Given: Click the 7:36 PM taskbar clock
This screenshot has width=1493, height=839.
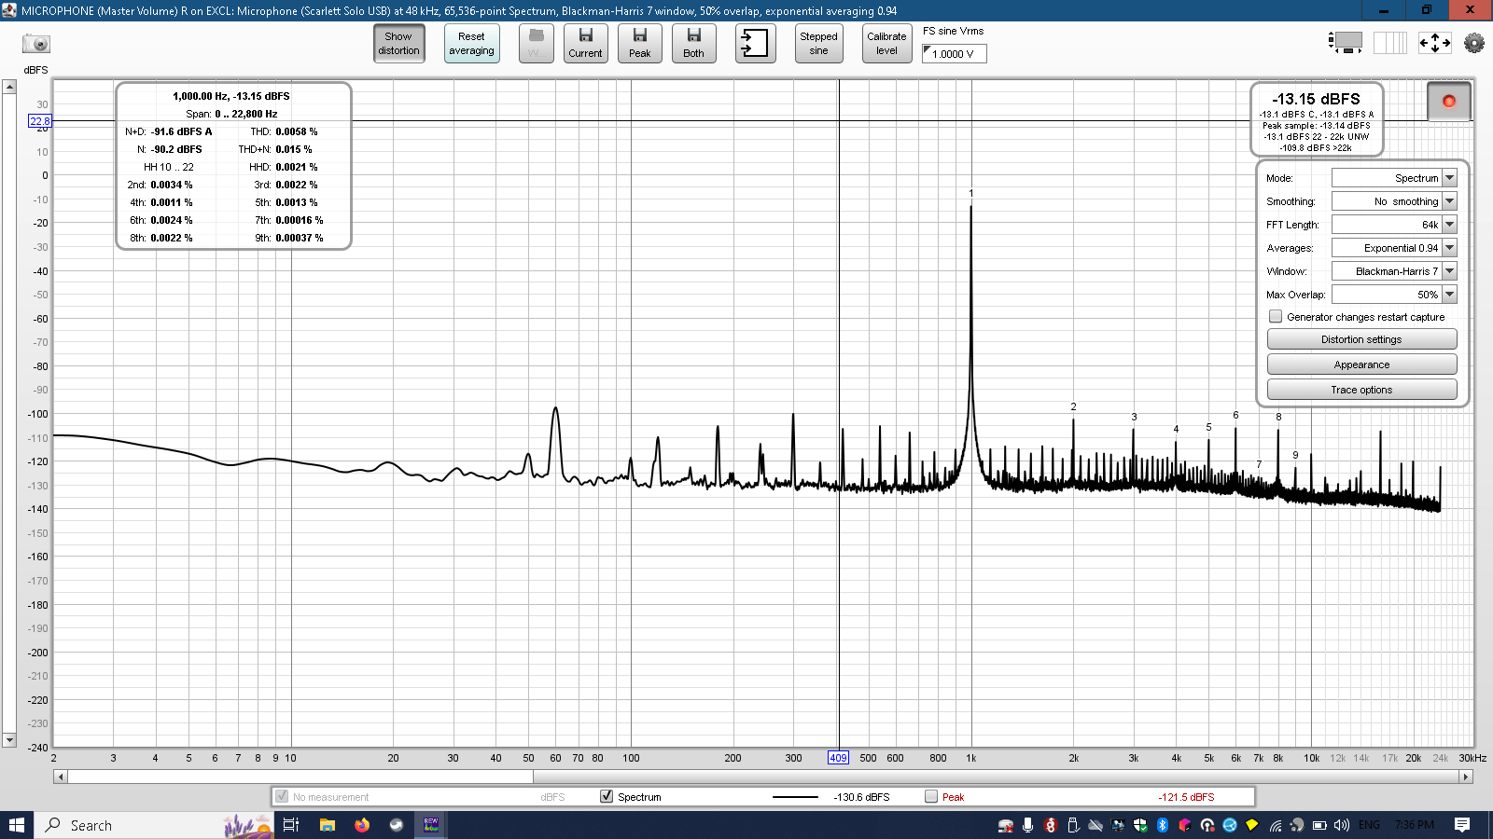Looking at the screenshot, I should point(1415,825).
